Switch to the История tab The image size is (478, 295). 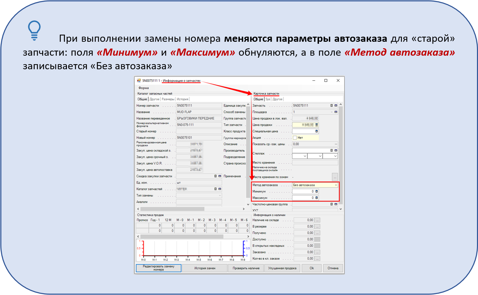click(x=182, y=99)
